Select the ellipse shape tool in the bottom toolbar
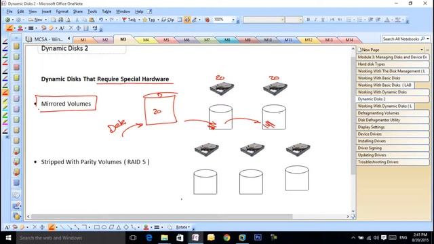Viewport: 434px width, 244px height. pos(104,228)
